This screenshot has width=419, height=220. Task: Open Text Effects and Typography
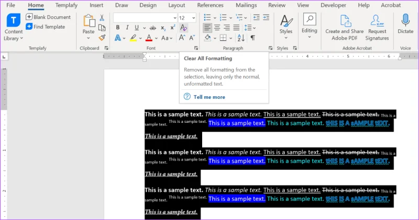[x=117, y=38]
